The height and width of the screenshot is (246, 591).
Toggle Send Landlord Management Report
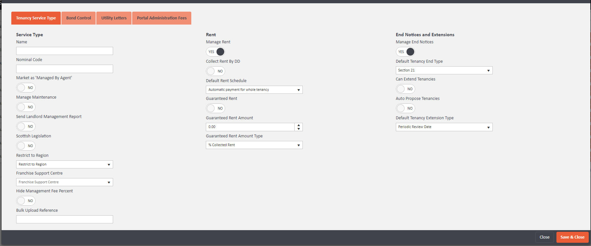coord(26,126)
